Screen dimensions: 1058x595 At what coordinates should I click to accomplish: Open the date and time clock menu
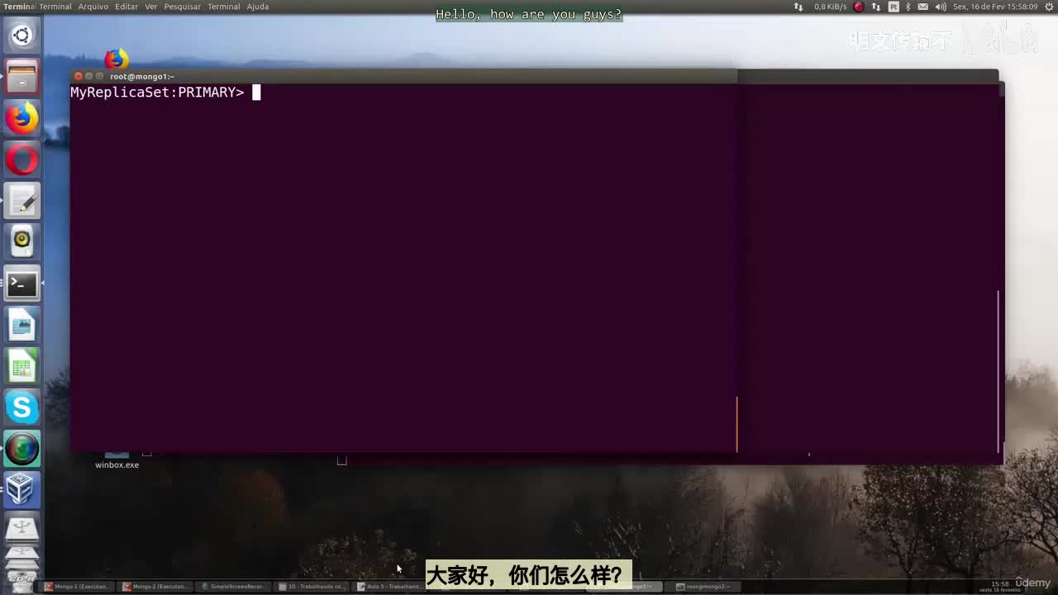(995, 7)
